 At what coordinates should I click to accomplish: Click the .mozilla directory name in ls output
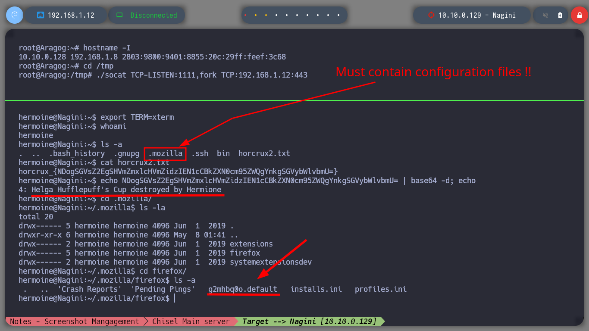165,153
